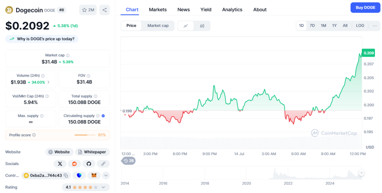Click the 5.38% (1d) change text

tap(68, 26)
